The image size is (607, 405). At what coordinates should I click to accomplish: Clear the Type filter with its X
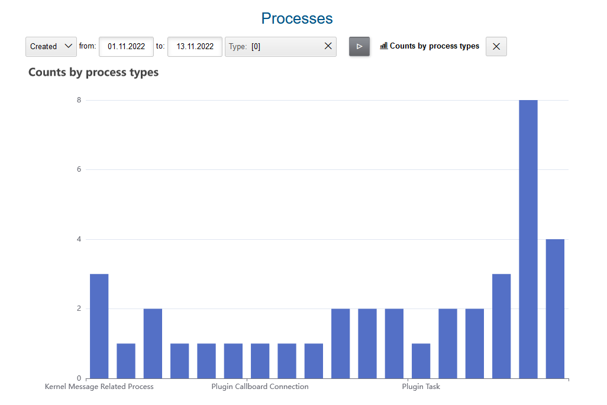point(328,47)
